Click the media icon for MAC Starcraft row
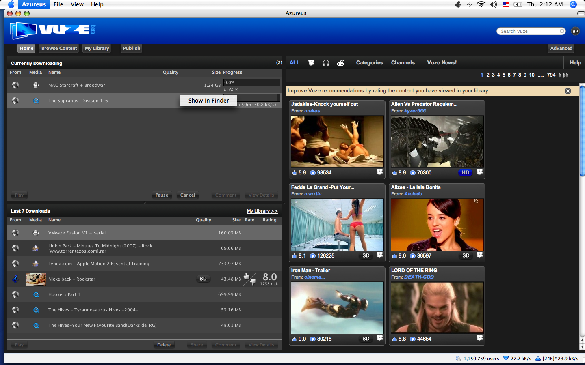The height and width of the screenshot is (365, 585). coord(36,85)
